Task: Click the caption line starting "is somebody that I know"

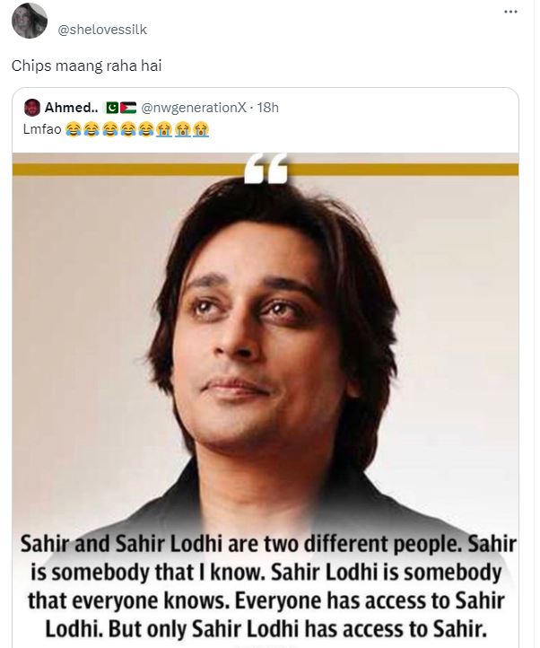Action: 266,573
